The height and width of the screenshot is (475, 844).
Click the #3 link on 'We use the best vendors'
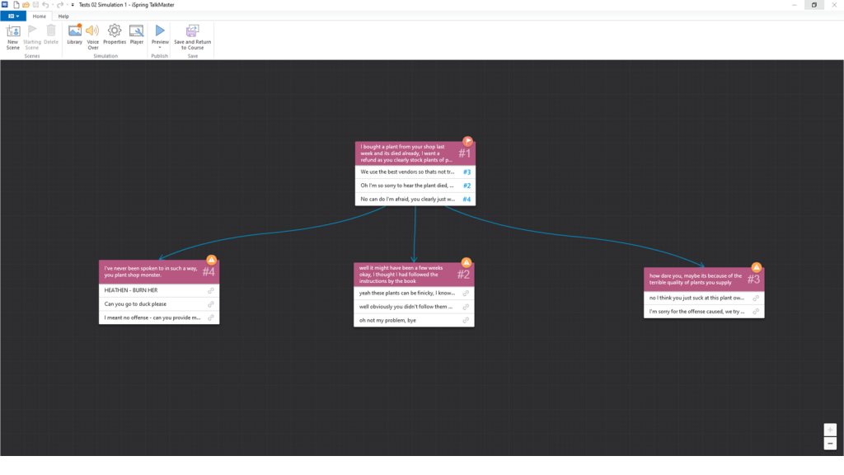tap(467, 172)
